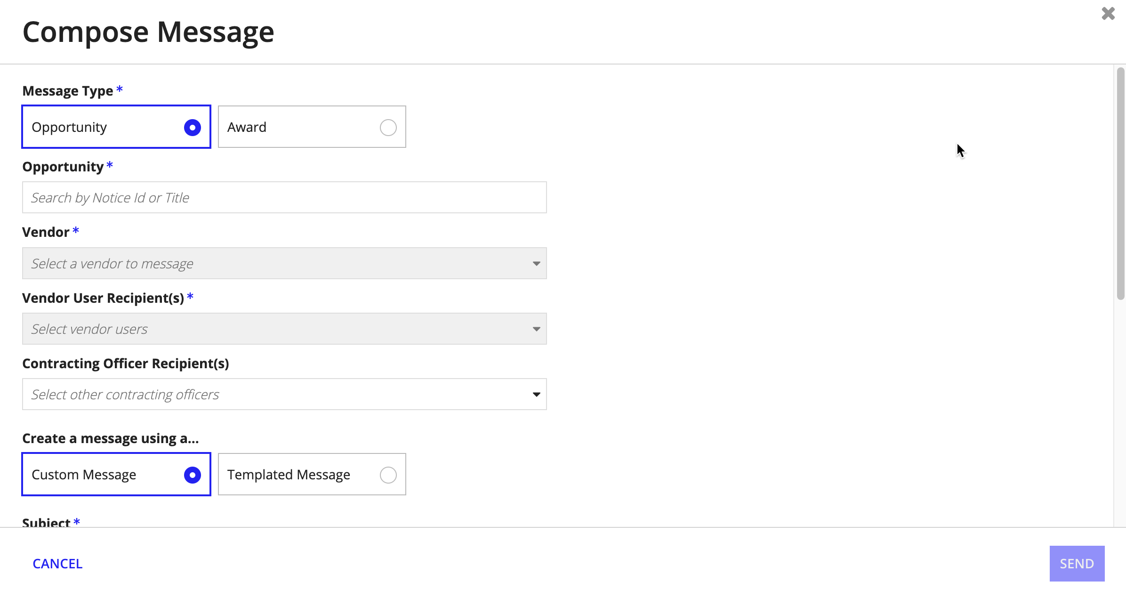The height and width of the screenshot is (598, 1126).
Task: Click the Award radio button icon
Action: pyautogui.click(x=388, y=127)
